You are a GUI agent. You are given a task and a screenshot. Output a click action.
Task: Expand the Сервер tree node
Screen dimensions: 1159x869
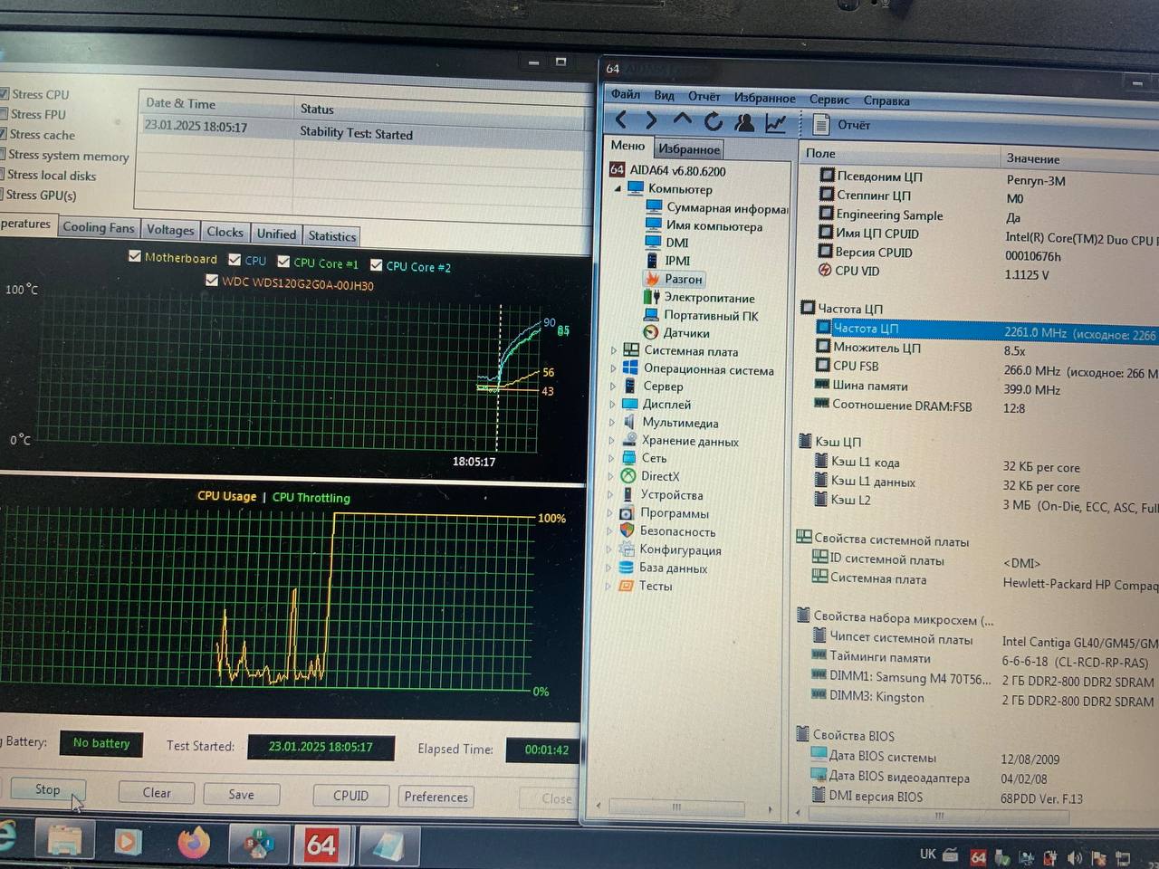tap(613, 387)
